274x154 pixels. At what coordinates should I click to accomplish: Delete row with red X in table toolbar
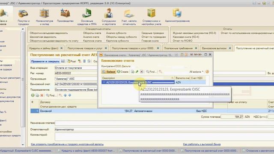42,95
